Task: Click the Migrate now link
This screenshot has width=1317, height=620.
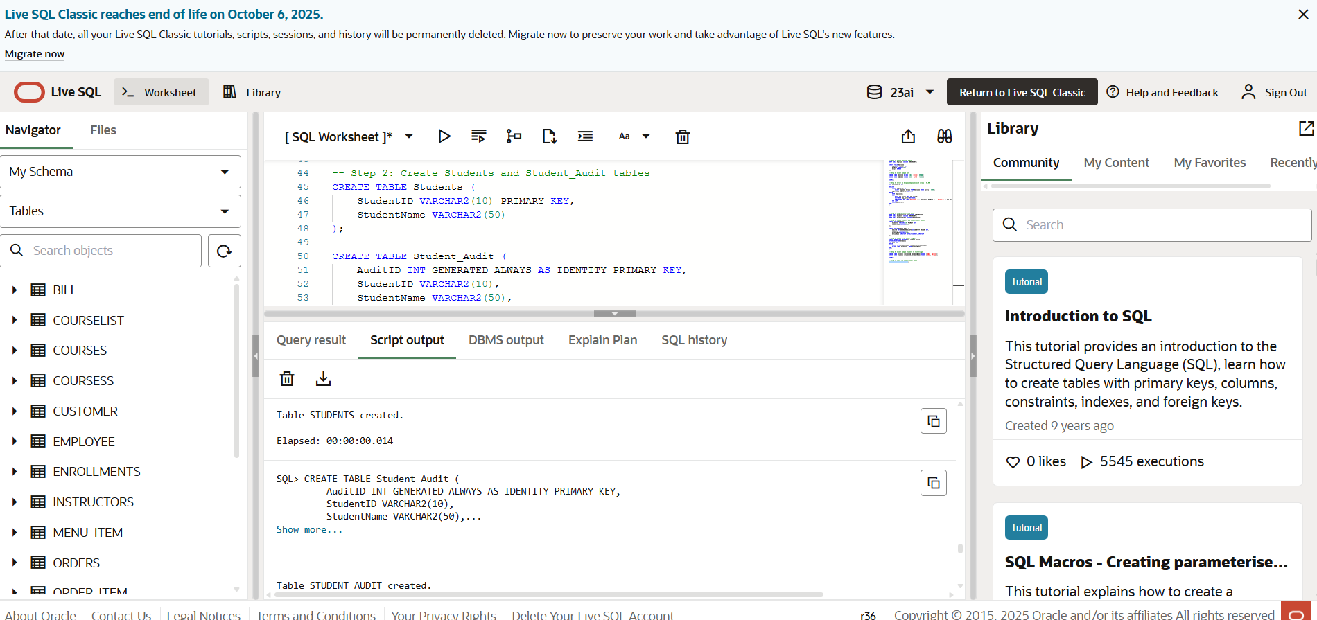Action: click(x=35, y=54)
